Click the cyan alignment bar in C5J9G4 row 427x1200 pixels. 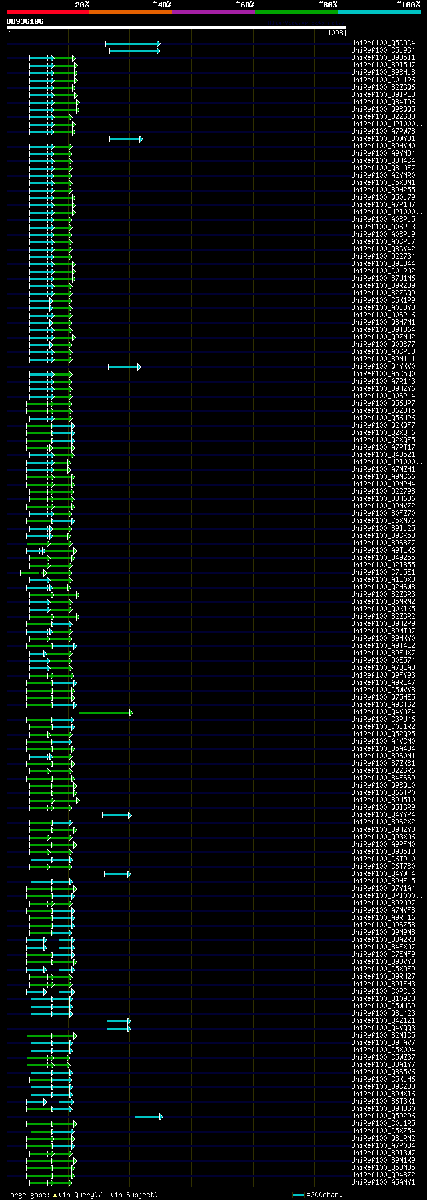tap(135, 51)
